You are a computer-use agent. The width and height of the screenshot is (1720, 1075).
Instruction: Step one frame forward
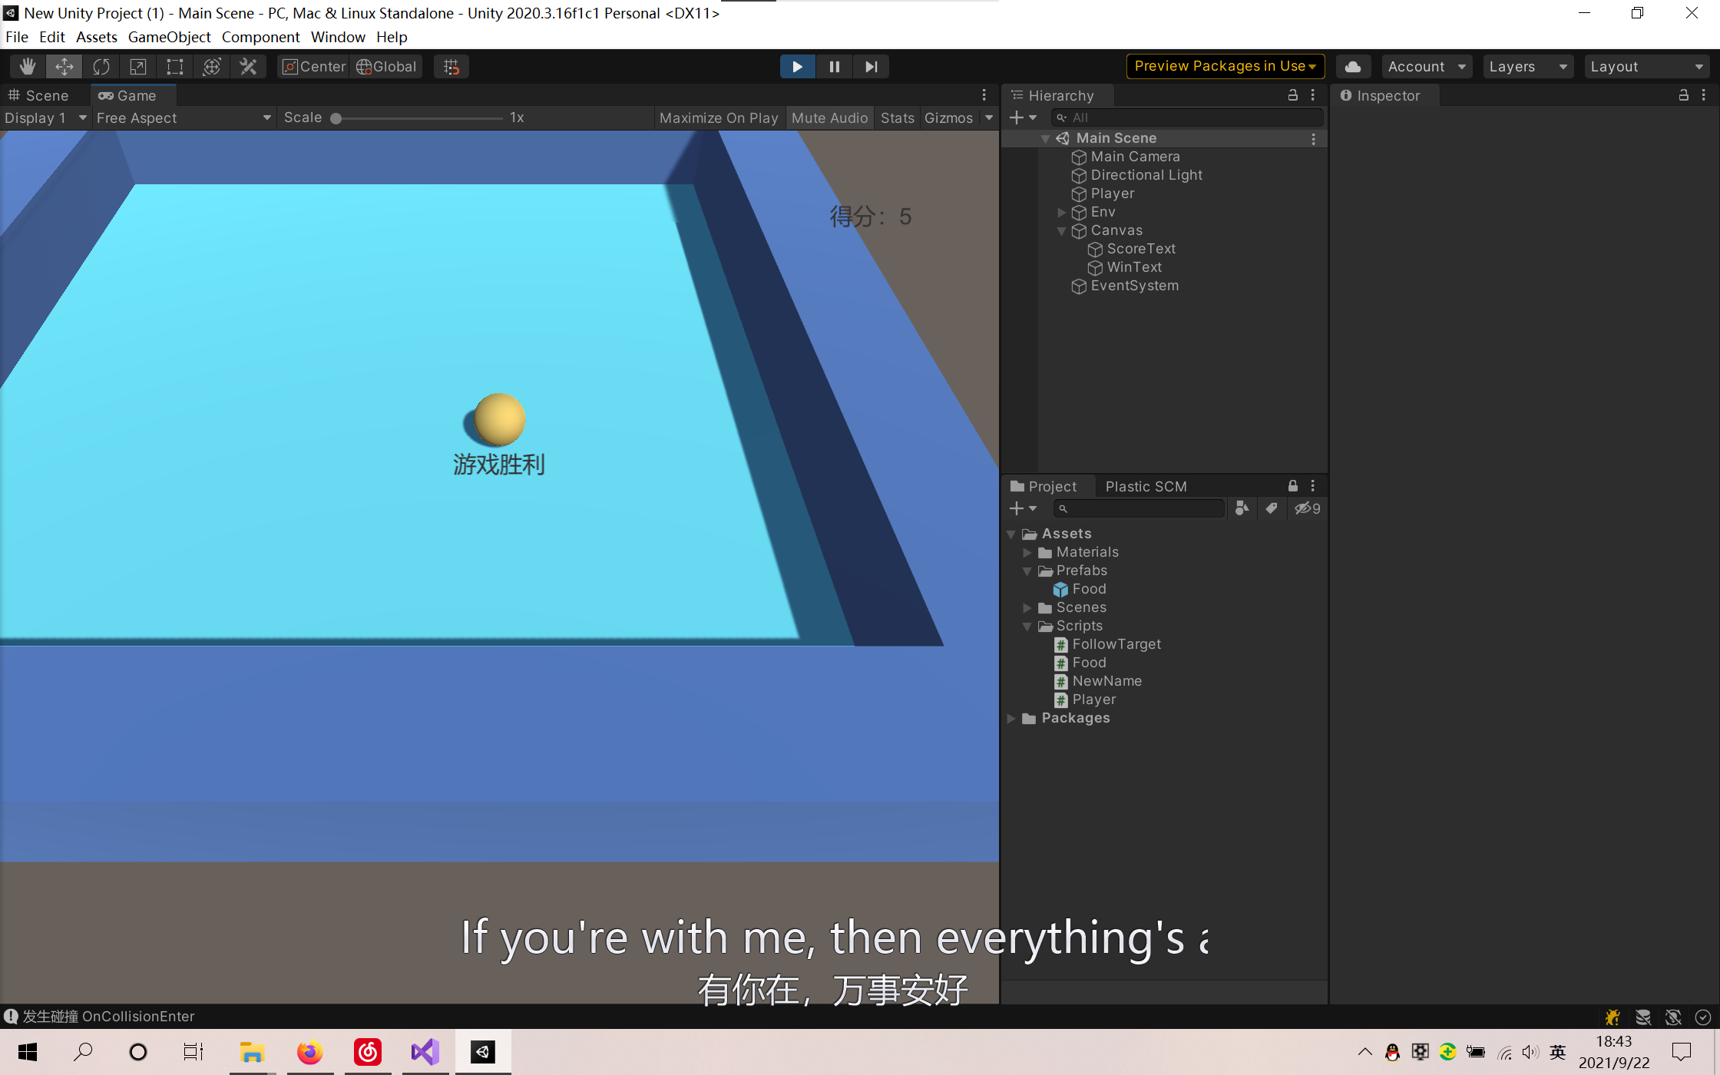(x=871, y=67)
